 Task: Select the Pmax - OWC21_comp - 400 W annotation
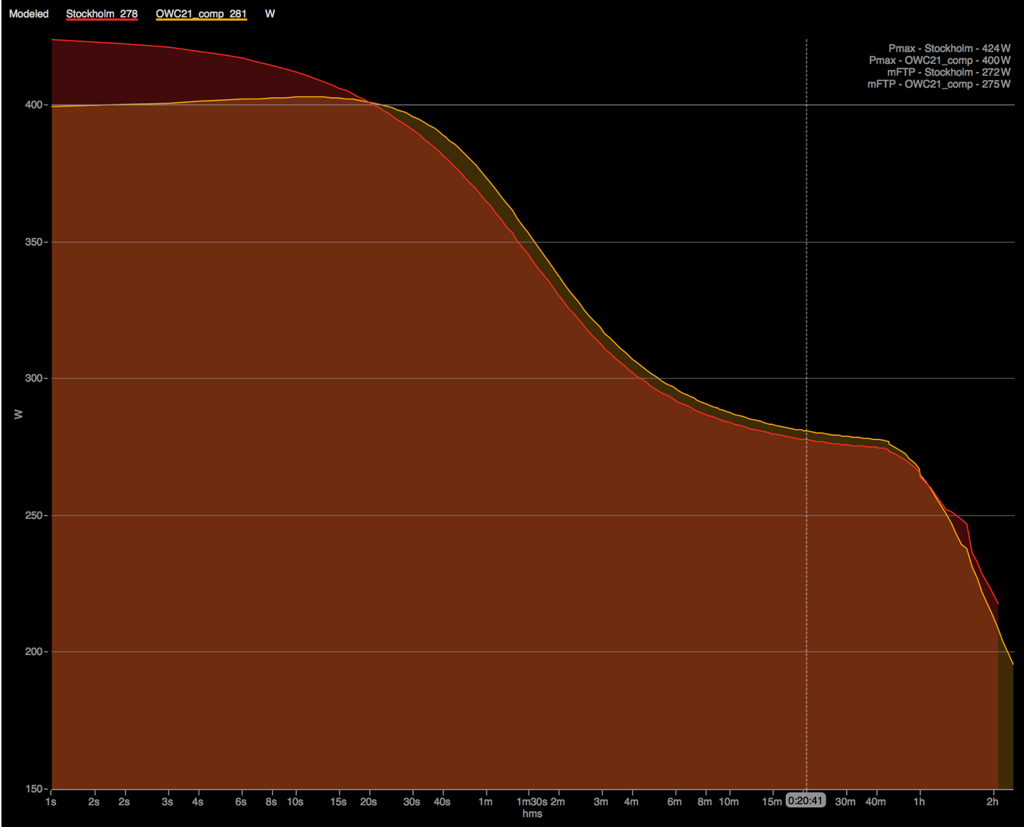pos(939,60)
